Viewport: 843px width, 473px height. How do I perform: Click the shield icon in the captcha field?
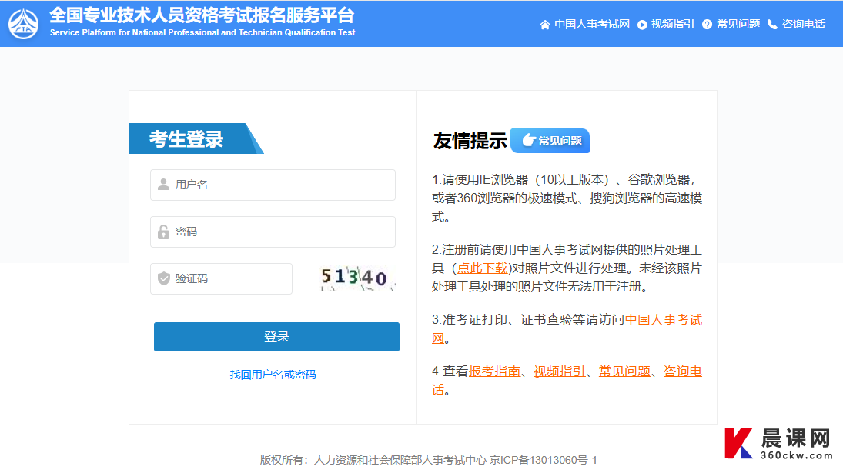pyautogui.click(x=163, y=278)
